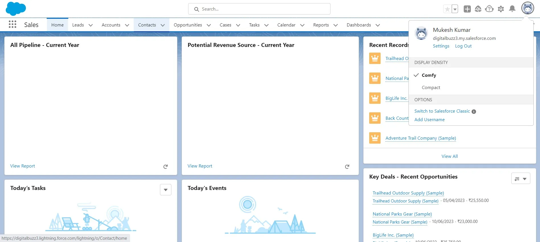This screenshot has width=540, height=242.
Task: Click the Favorites star icon
Action: coord(447,9)
